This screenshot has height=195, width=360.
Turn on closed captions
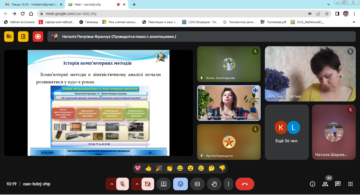point(197,184)
